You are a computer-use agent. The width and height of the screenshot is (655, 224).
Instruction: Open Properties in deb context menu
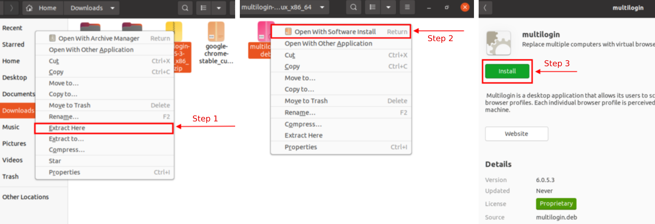pyautogui.click(x=341, y=147)
